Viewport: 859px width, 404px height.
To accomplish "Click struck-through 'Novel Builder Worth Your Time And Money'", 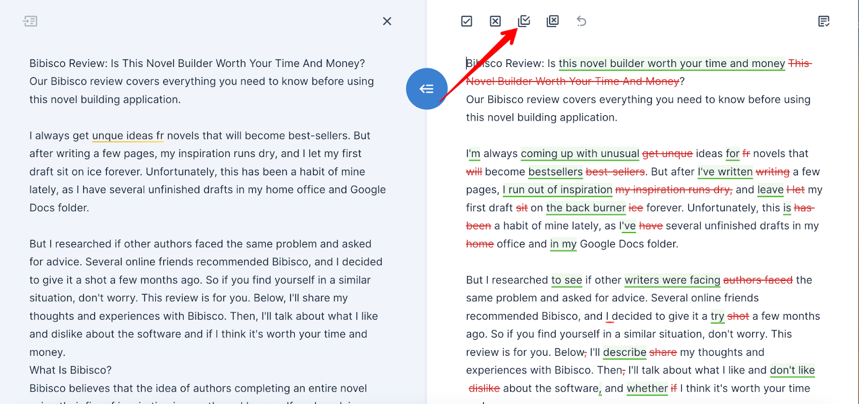I will pyautogui.click(x=572, y=81).
